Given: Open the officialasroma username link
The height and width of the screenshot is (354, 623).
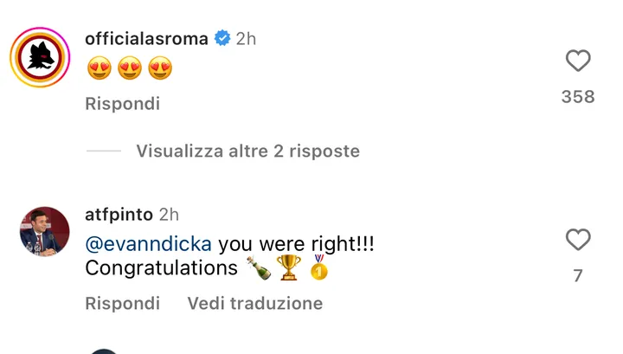Looking at the screenshot, I should [146, 39].
